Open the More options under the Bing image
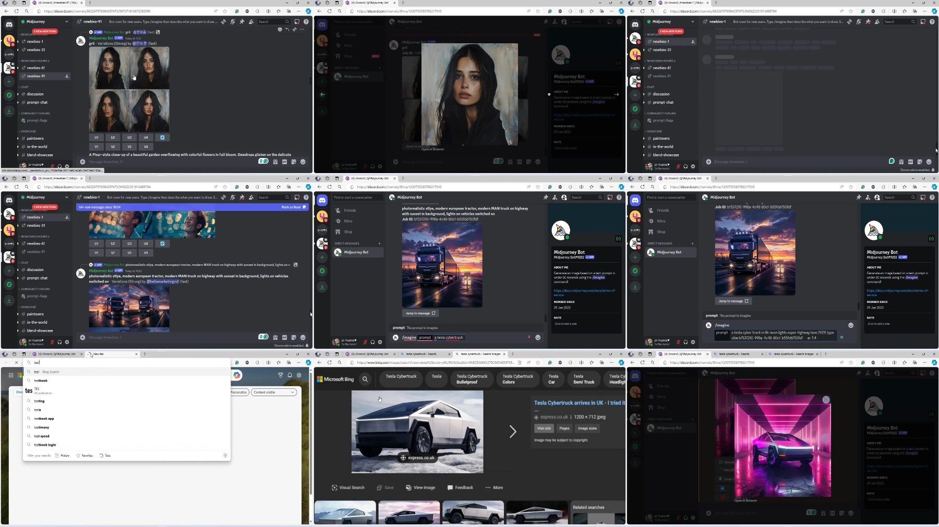Viewport: 939px width, 527px height. 494,487
